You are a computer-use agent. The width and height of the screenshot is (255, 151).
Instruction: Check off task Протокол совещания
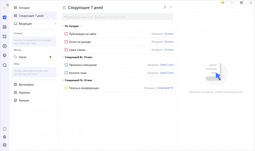[x=66, y=65]
